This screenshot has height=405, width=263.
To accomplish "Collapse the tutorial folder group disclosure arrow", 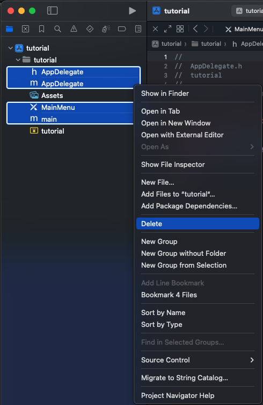I will click(18, 60).
